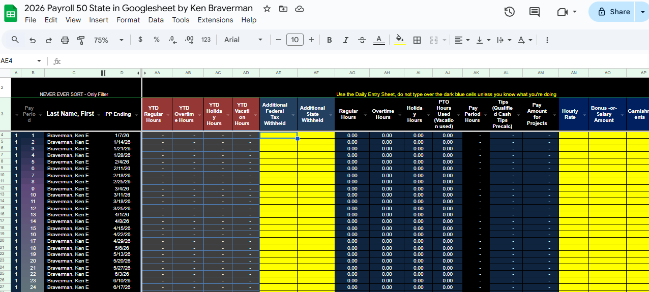649x292 pixels.
Task: Open filter icon on Additional State Withheld
Action: click(331, 114)
